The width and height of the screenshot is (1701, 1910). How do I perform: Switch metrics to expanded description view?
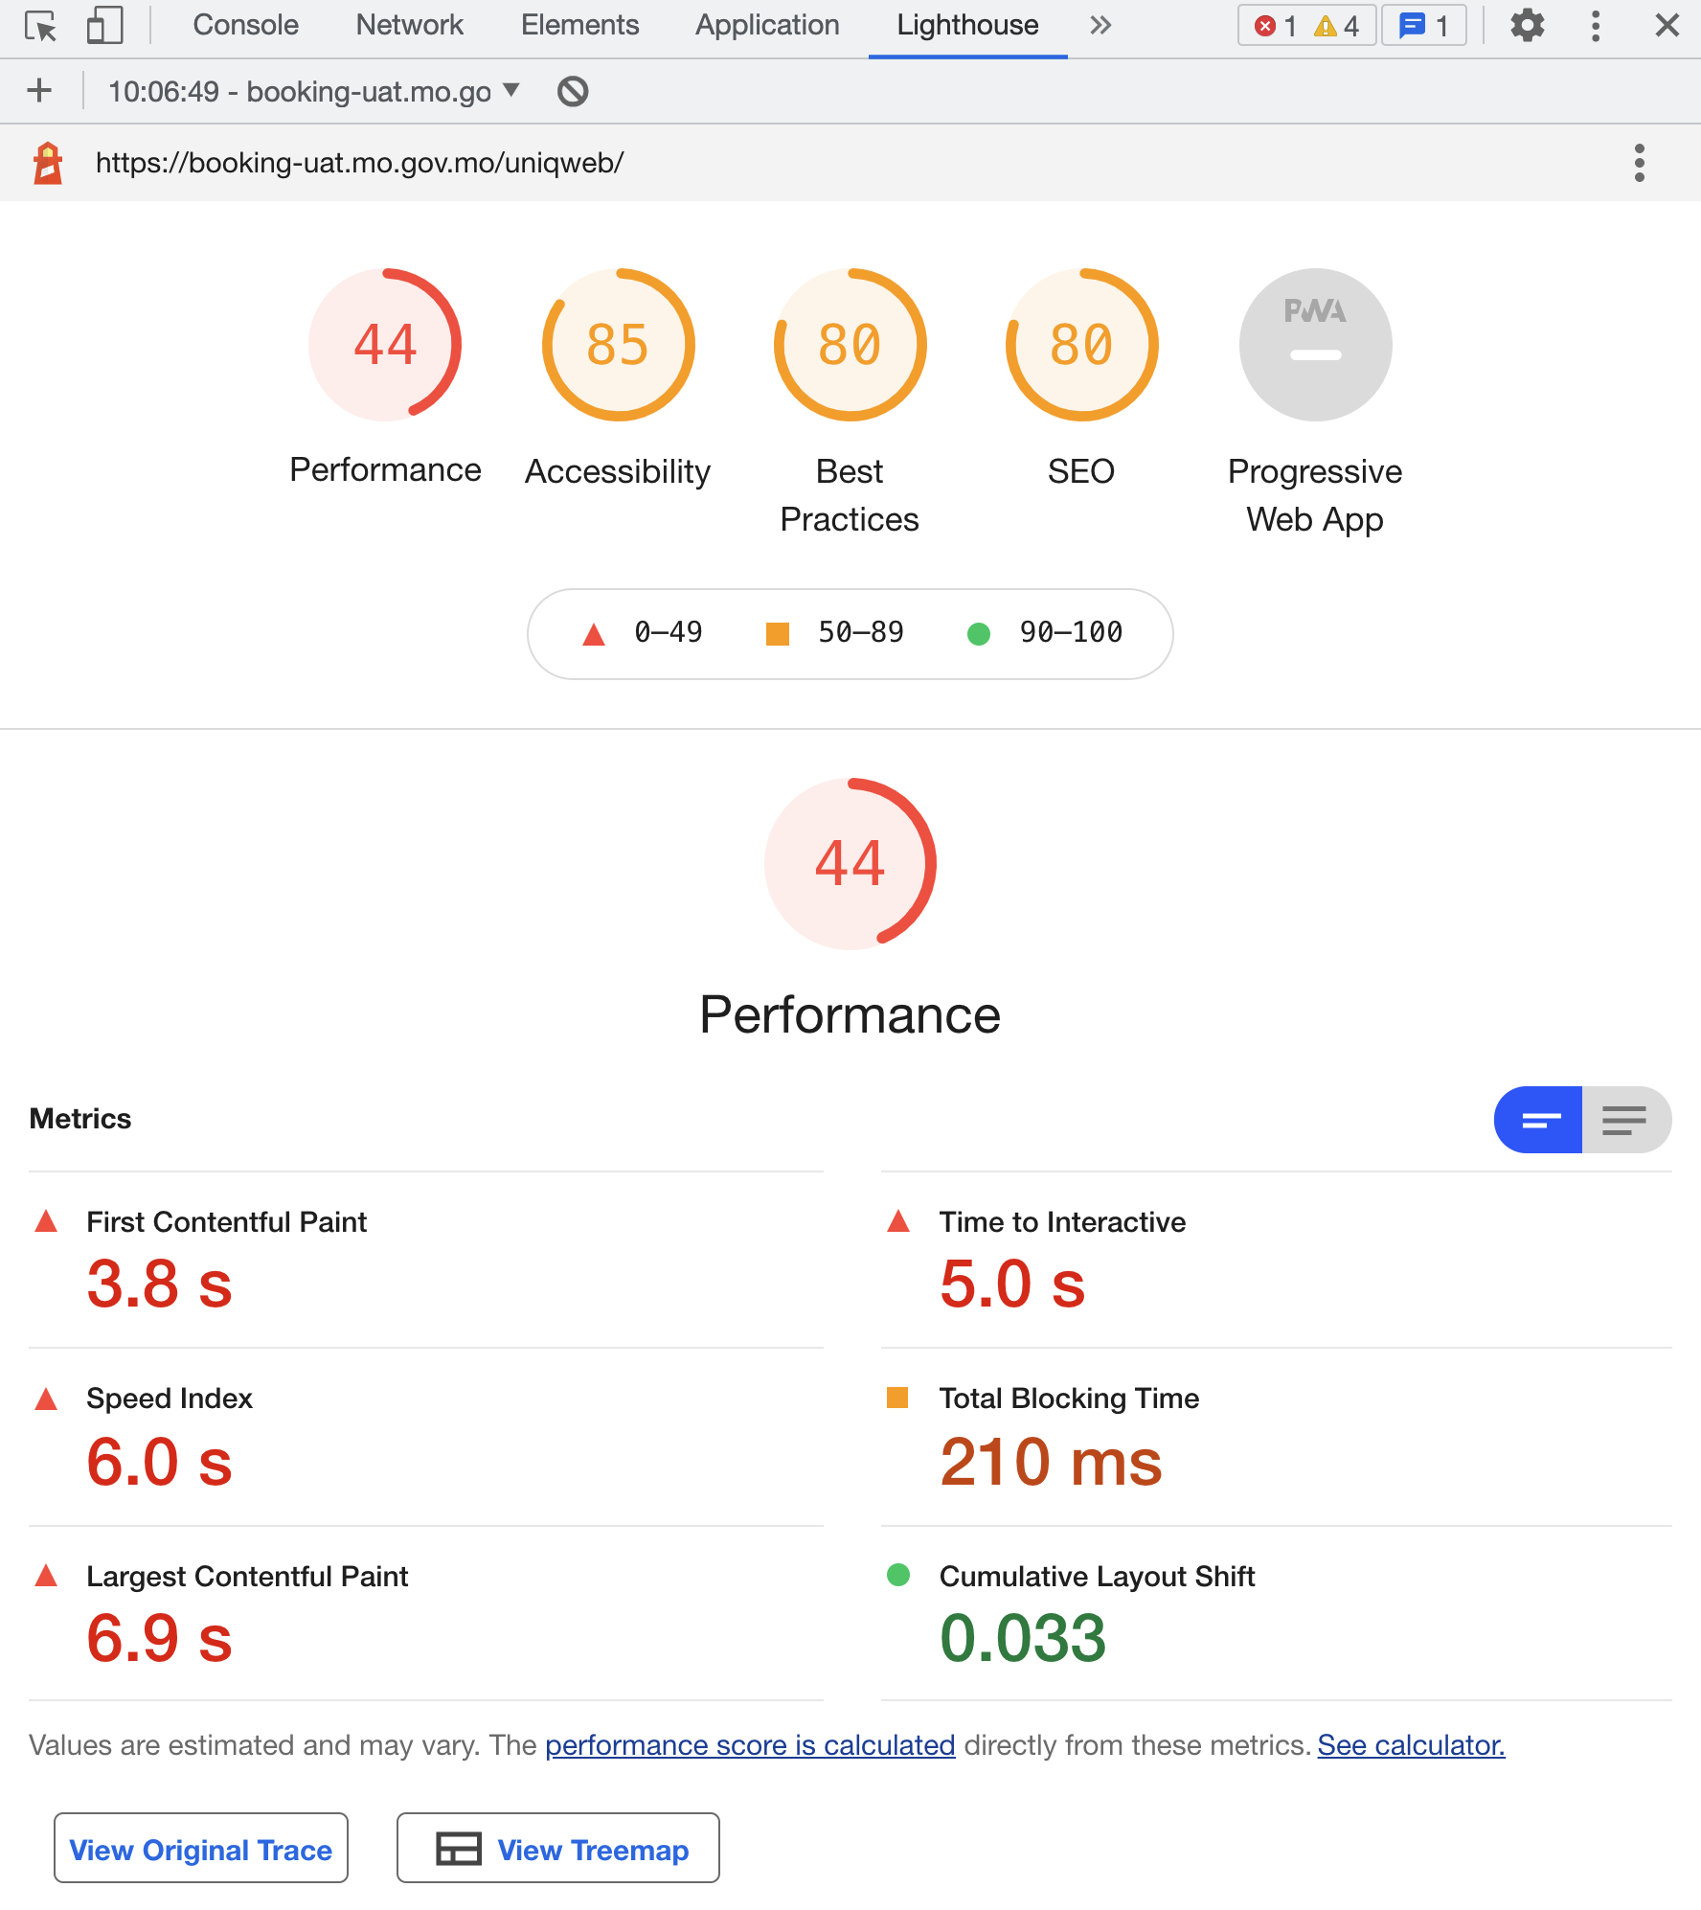click(1625, 1120)
